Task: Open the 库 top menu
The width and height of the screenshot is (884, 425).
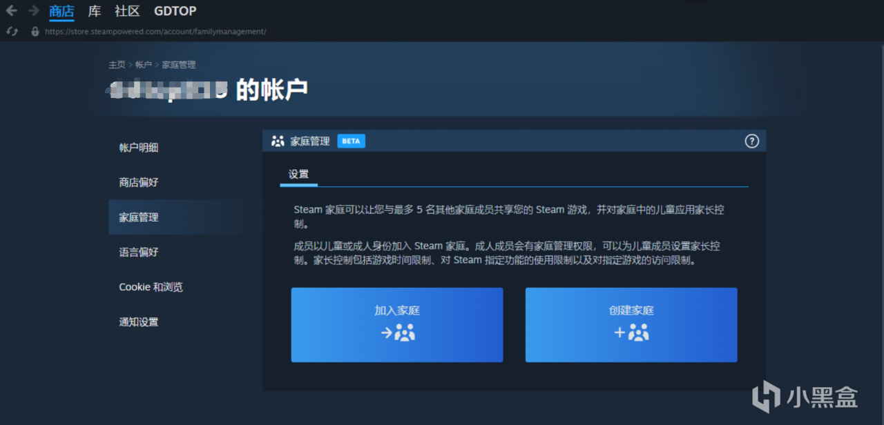Action: 95,11
